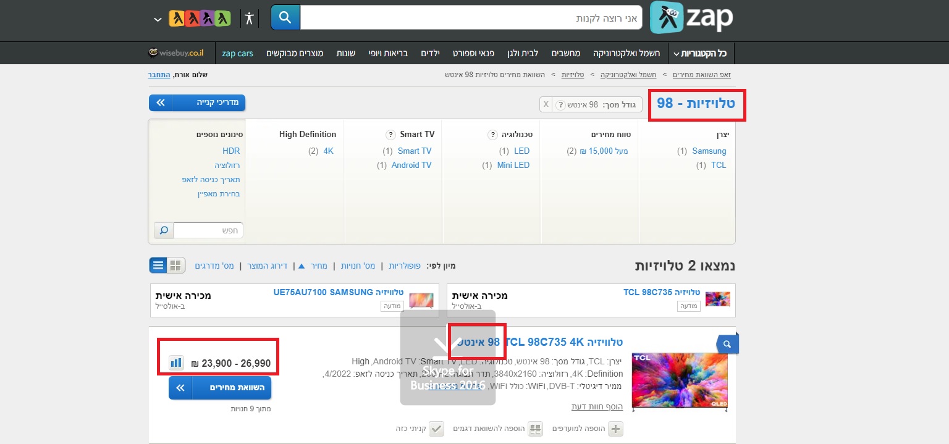
Task: Remove the 98 inch screen size filter
Action: [546, 104]
